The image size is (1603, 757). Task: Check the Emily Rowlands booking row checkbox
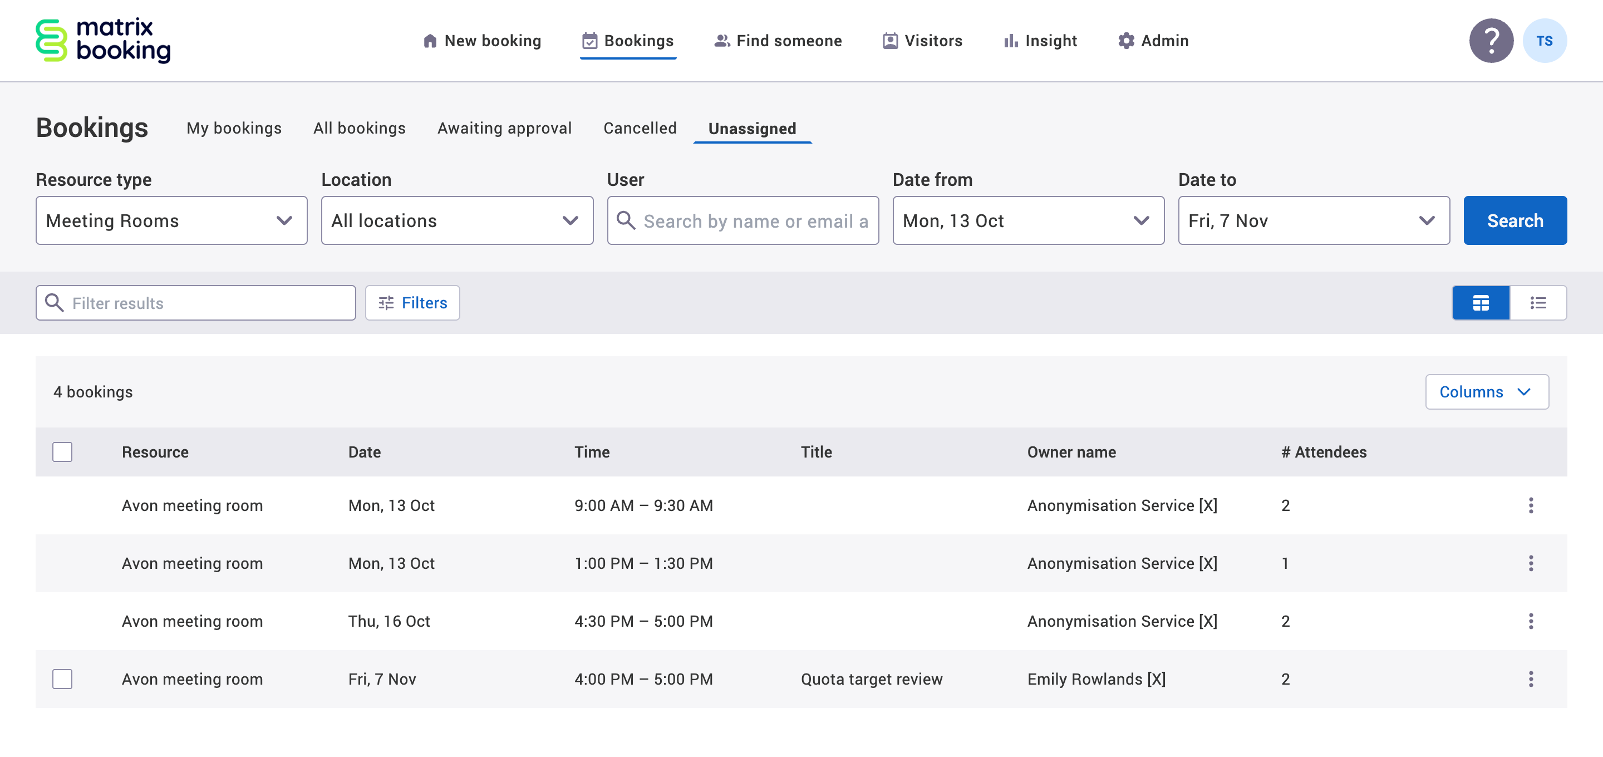pyautogui.click(x=62, y=679)
